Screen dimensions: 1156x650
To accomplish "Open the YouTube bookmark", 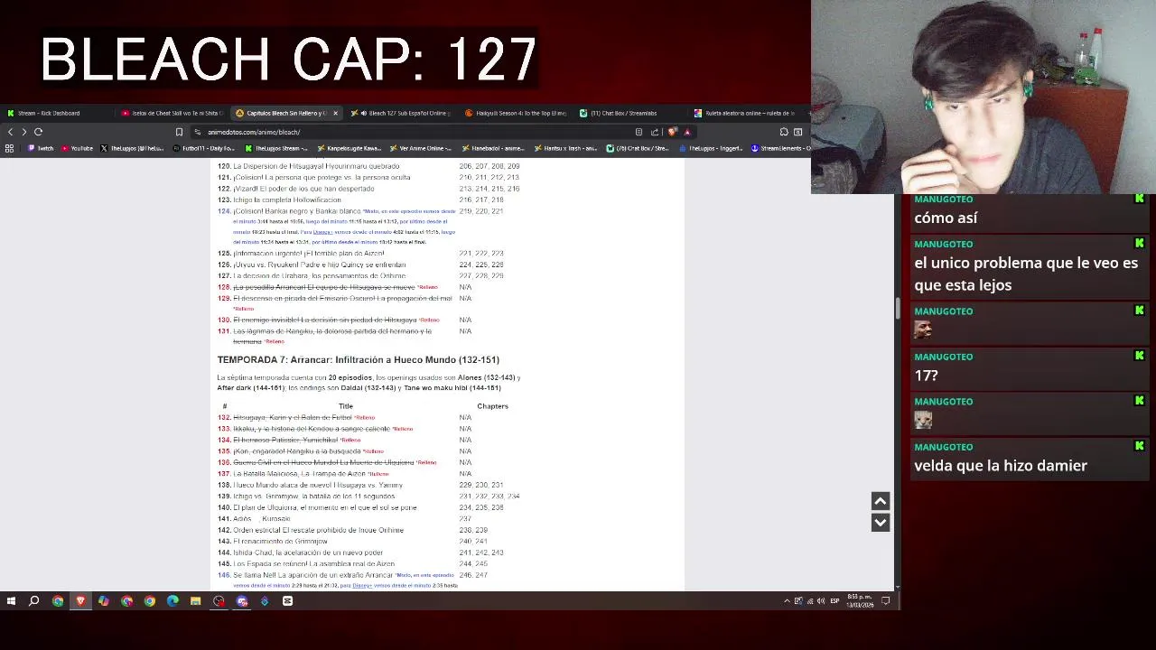I will (x=77, y=148).
